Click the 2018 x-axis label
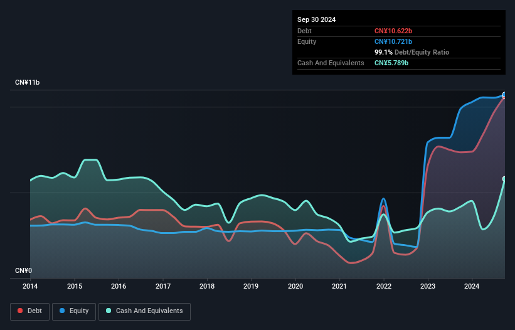515x330 pixels. (207, 286)
